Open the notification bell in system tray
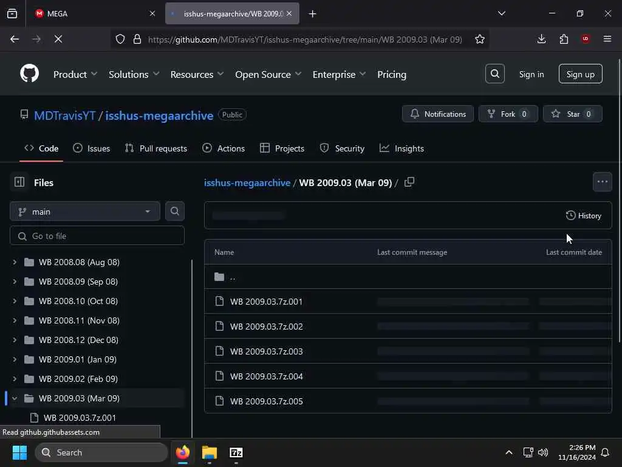The image size is (622, 467). pyautogui.click(x=605, y=452)
